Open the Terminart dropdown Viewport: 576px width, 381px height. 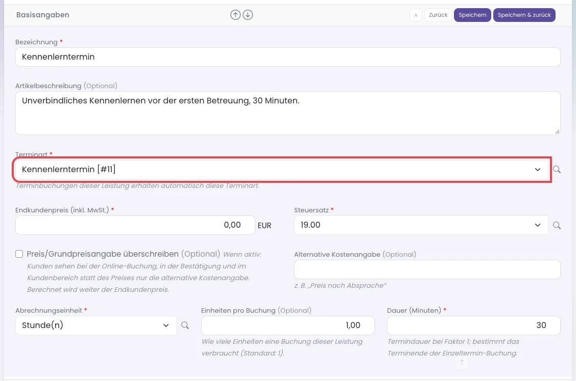click(282, 169)
